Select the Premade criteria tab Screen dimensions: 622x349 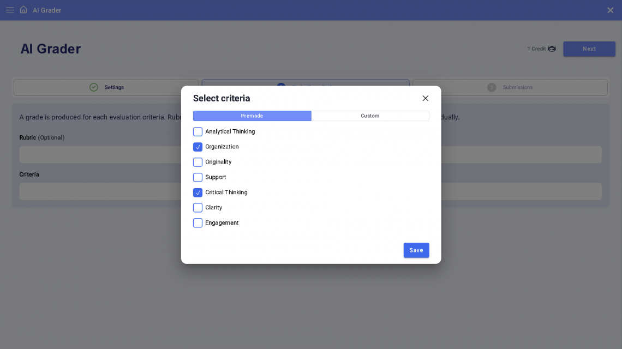pyautogui.click(x=252, y=116)
